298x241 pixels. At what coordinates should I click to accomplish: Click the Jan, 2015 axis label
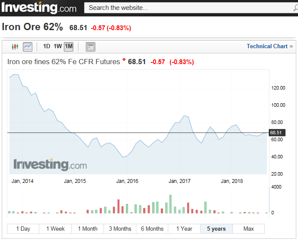coord(75,181)
